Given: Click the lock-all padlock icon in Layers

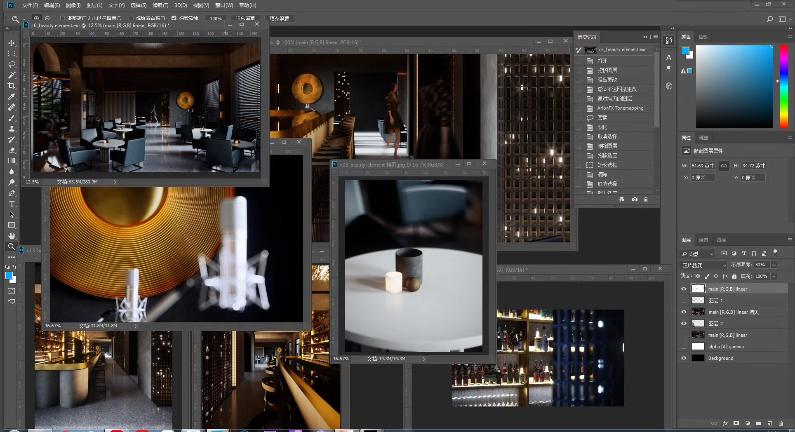Looking at the screenshot, I should (x=734, y=277).
